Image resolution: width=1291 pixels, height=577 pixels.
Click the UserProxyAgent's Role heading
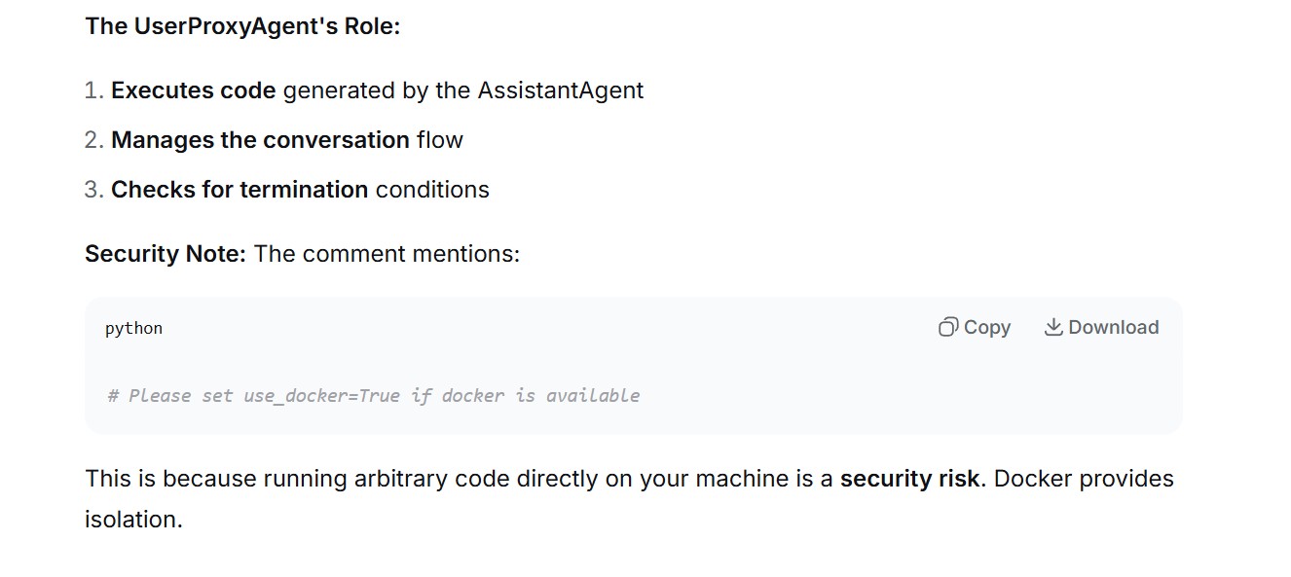pyautogui.click(x=242, y=26)
